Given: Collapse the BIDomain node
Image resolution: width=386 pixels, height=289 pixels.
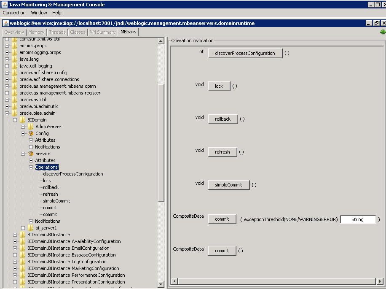Looking at the screenshot, I should 15,120.
